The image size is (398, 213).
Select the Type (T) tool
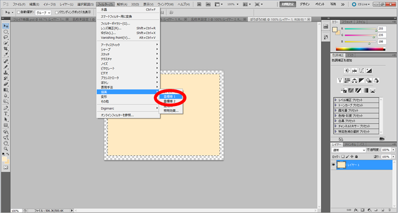pos(6,114)
